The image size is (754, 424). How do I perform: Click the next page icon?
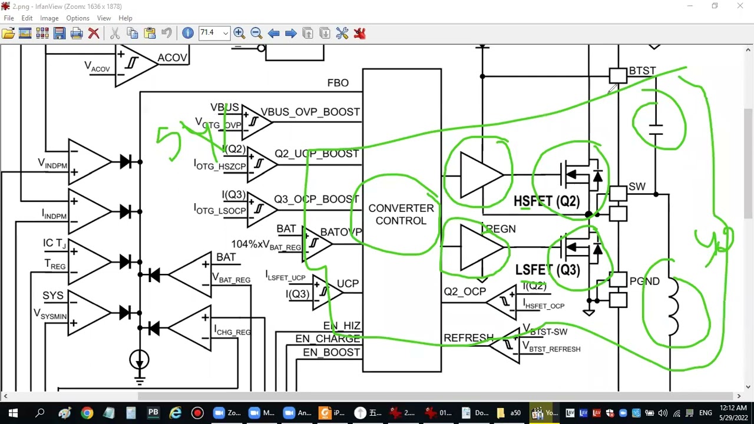[x=325, y=34]
